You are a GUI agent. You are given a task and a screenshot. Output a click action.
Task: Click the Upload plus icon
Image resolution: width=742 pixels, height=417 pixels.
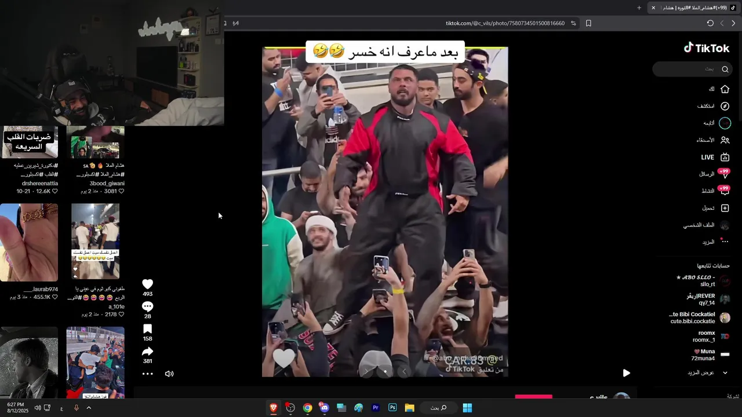tap(725, 208)
